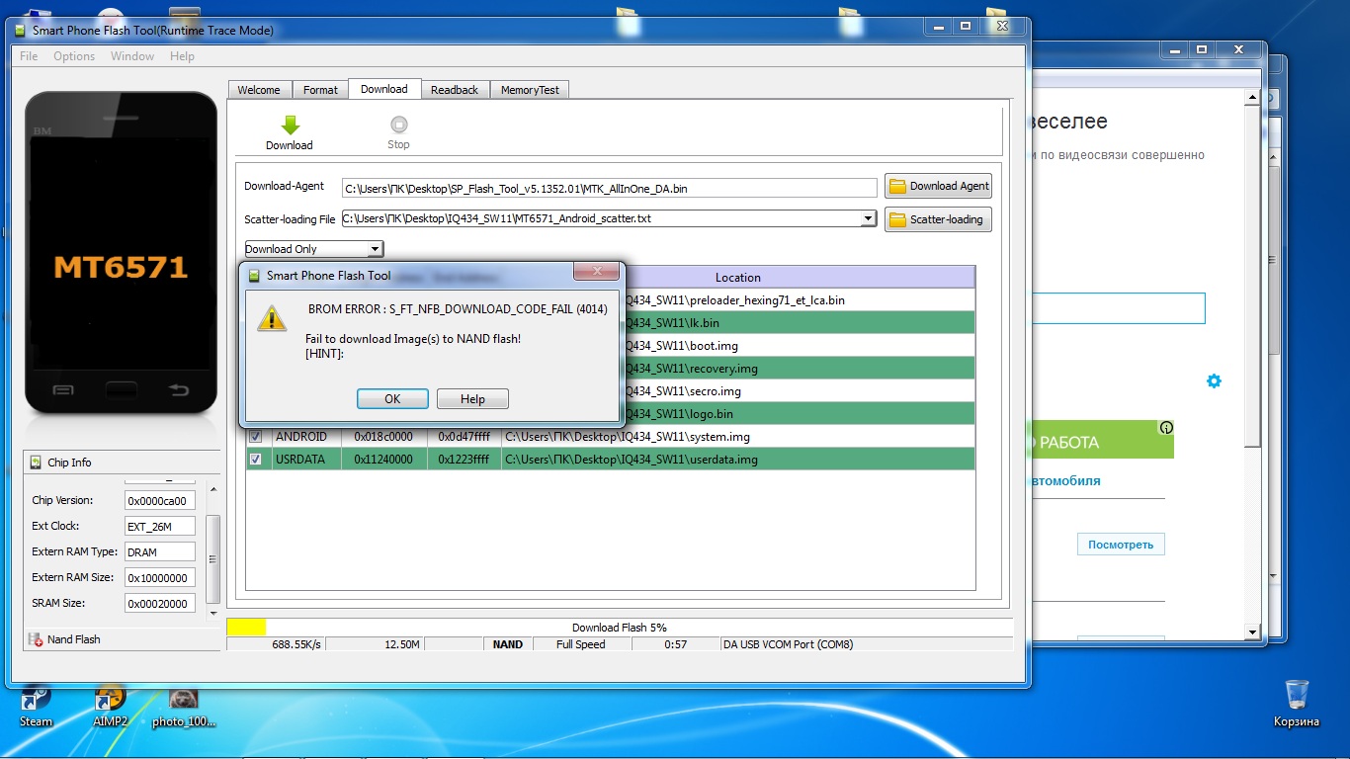Image resolution: width=1350 pixels, height=759 pixels.
Task: Click the Download Flash 5% progress bar
Action: click(620, 628)
